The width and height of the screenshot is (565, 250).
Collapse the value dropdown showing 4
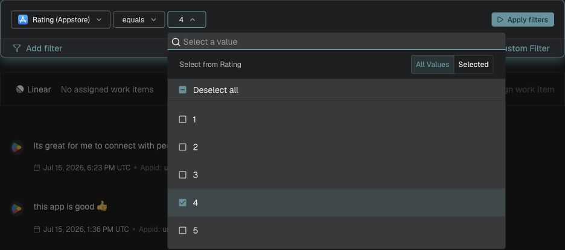(x=187, y=19)
